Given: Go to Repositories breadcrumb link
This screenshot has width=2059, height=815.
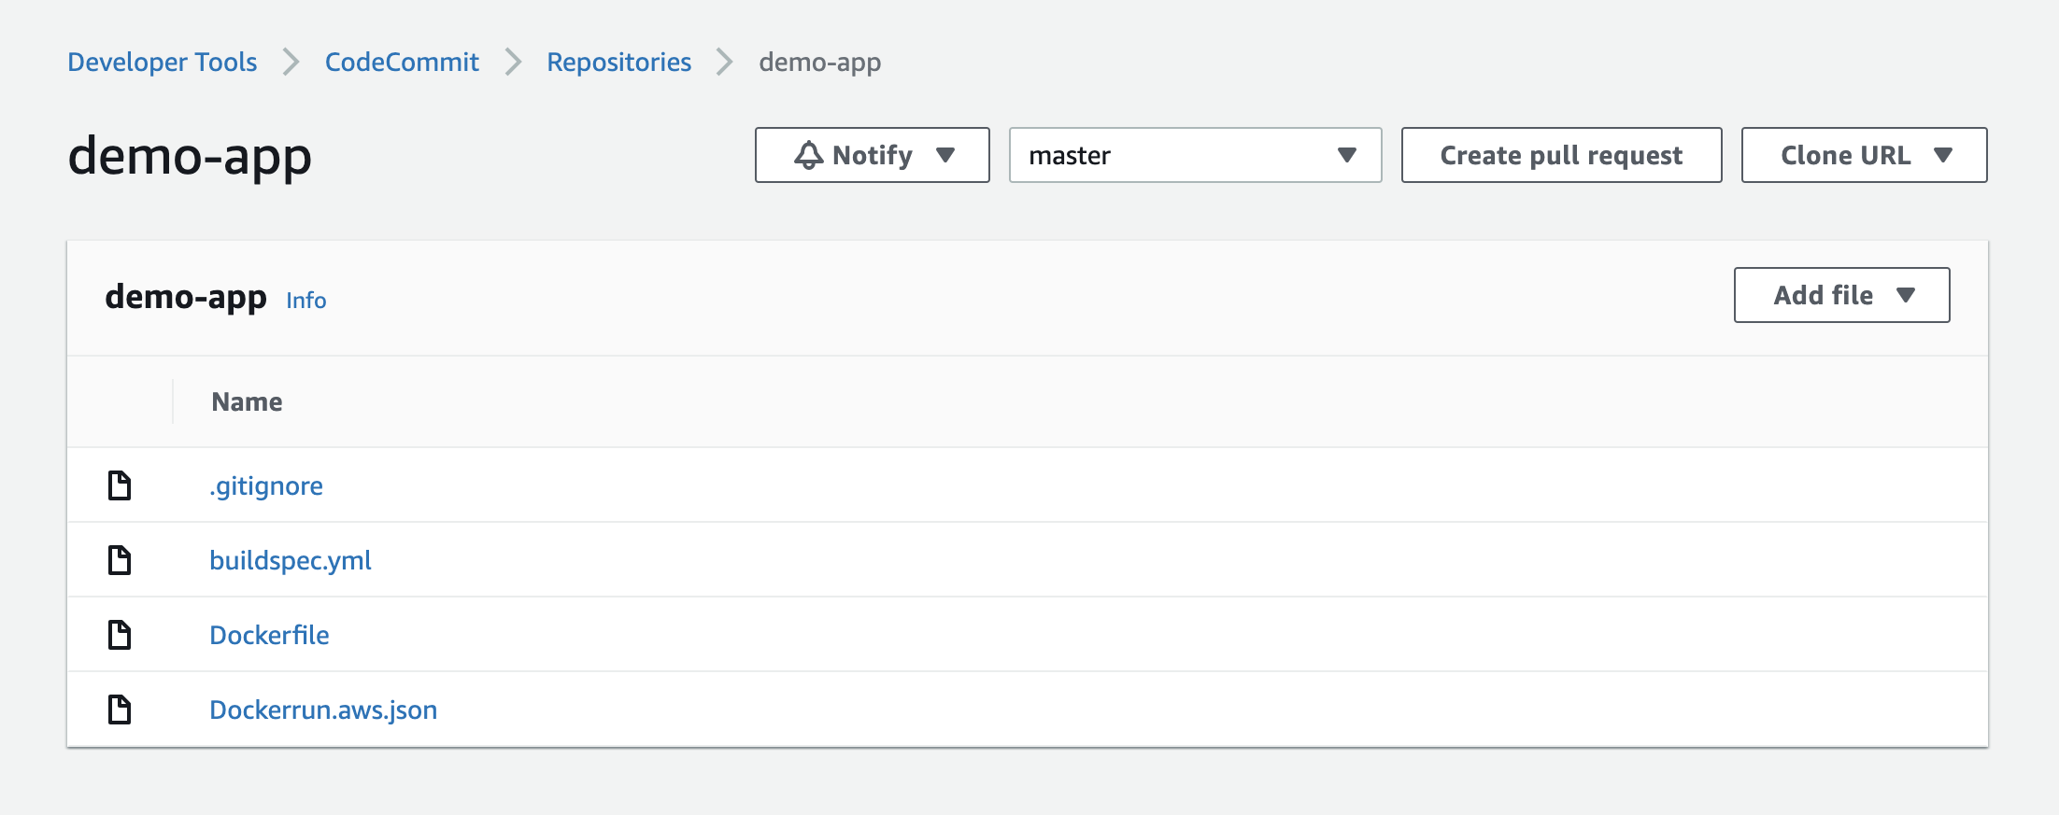Looking at the screenshot, I should tap(618, 62).
